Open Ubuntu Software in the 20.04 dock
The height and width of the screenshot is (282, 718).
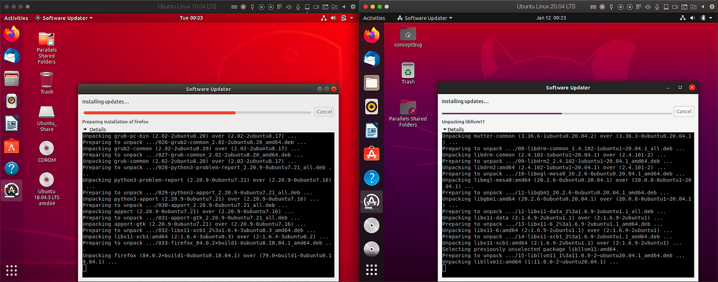(x=371, y=154)
